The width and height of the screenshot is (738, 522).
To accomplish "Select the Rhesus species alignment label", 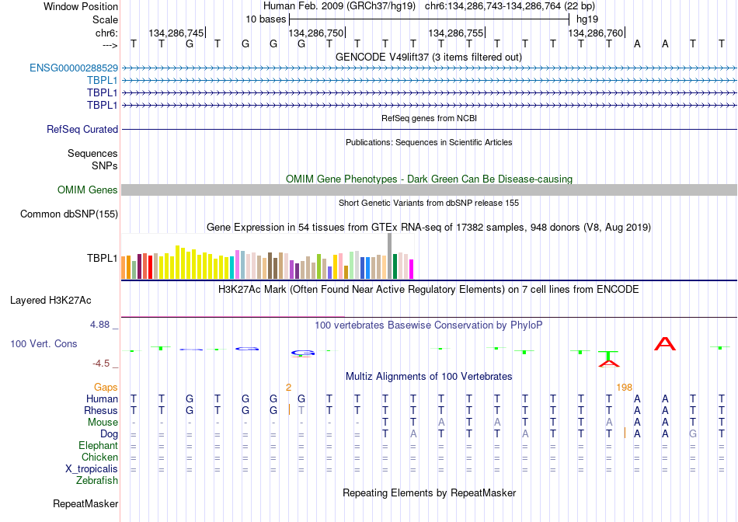I will click(x=101, y=410).
